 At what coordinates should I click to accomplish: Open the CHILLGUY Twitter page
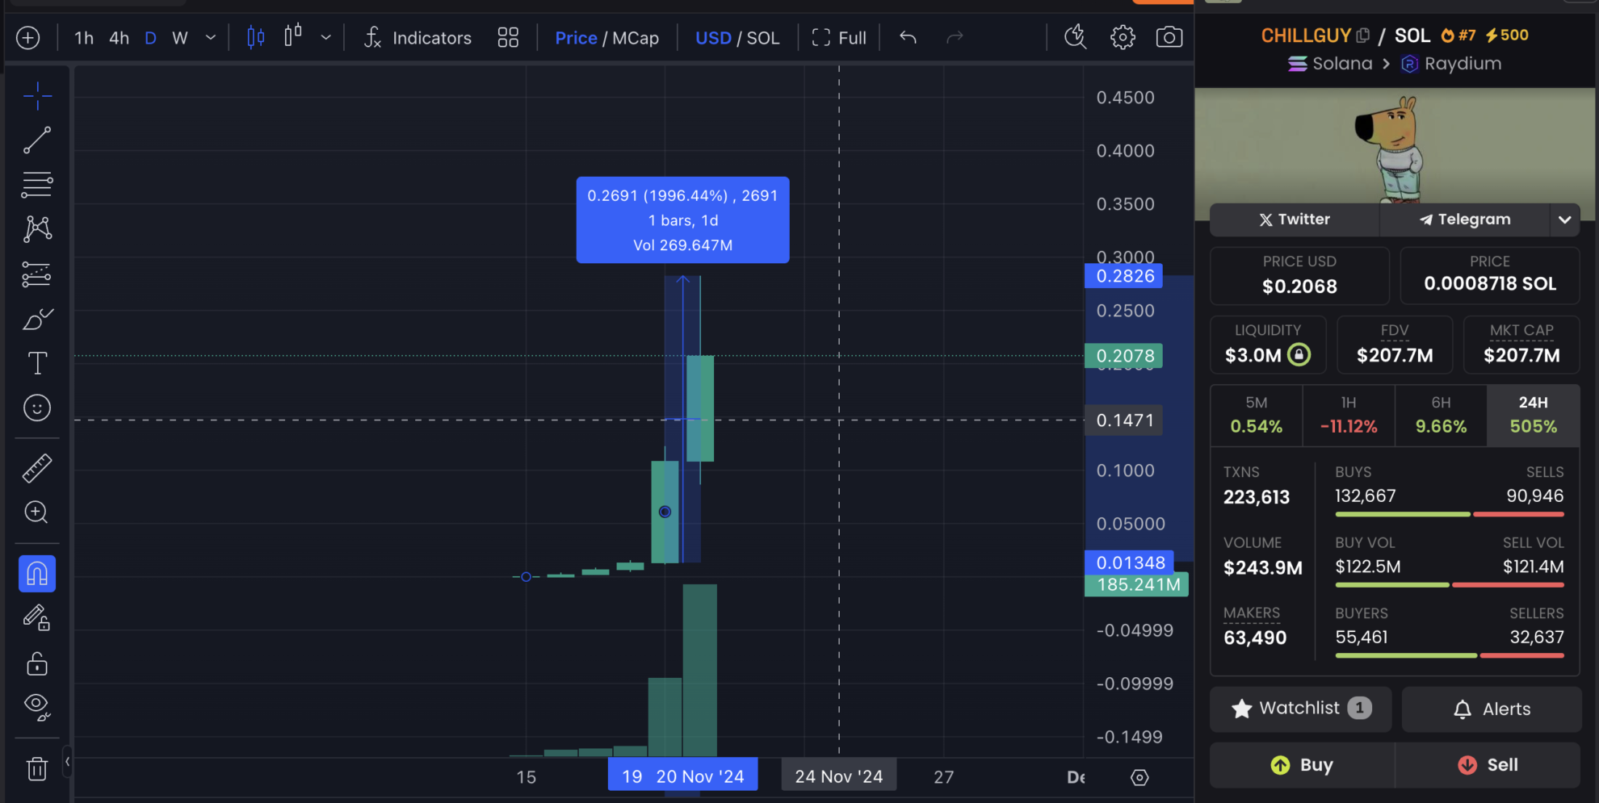click(1293, 220)
